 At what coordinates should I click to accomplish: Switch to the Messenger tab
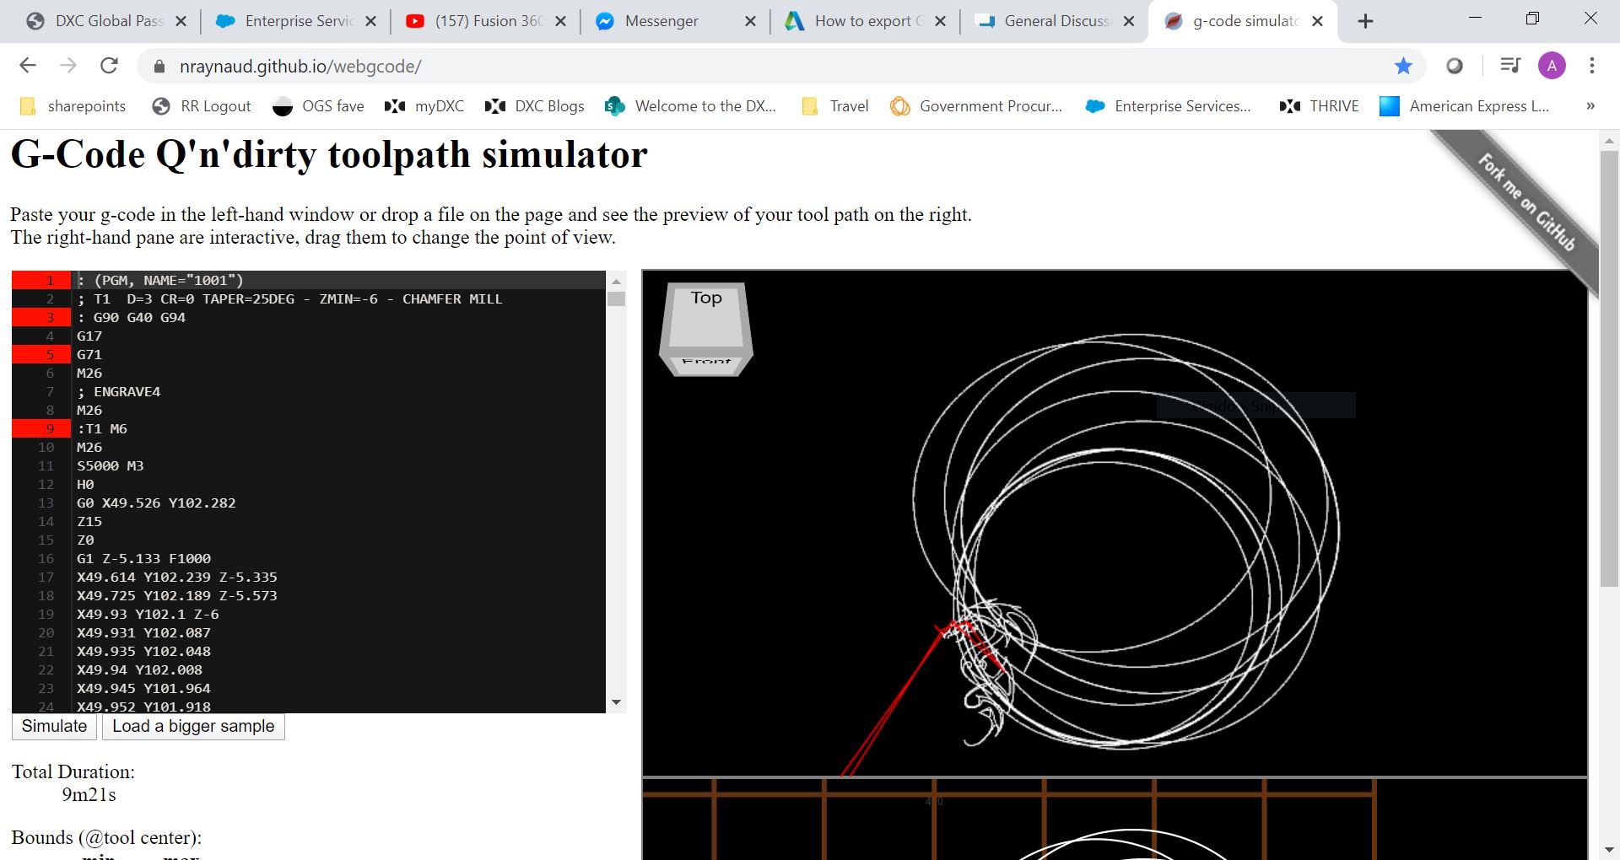[661, 21]
